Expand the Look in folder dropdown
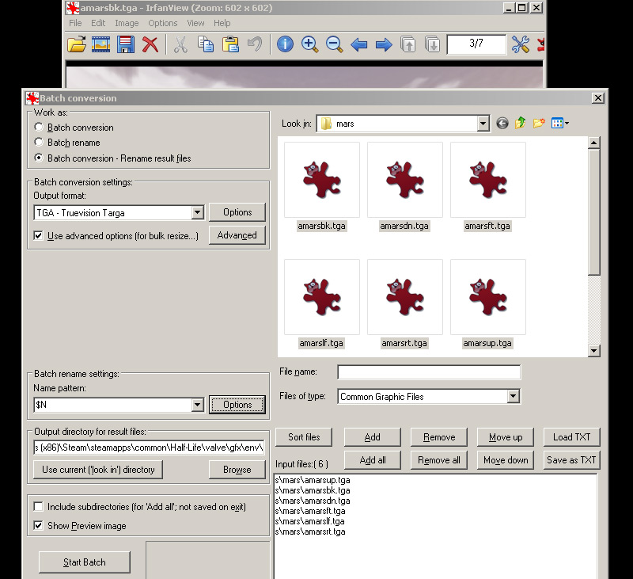633x579 pixels. [483, 124]
